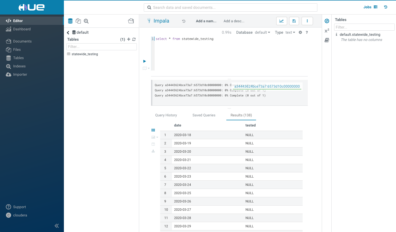Image resolution: width=396 pixels, height=232 pixels.
Task: Run the query with the play button
Action: click(145, 61)
